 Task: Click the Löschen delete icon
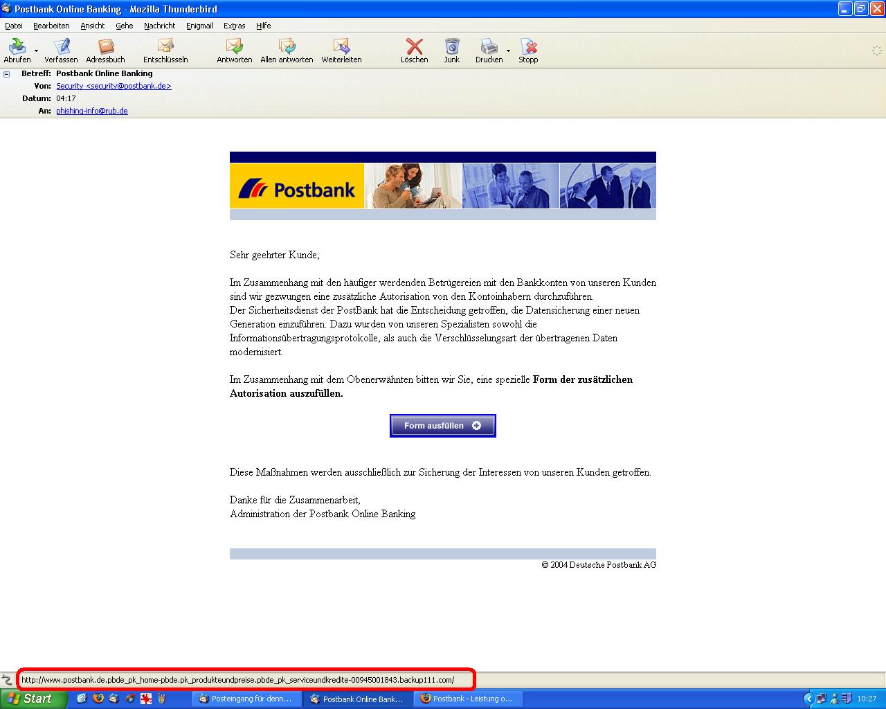(415, 46)
